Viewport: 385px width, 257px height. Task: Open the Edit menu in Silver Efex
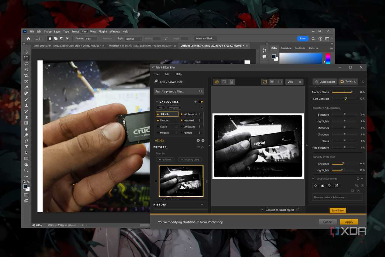167,74
